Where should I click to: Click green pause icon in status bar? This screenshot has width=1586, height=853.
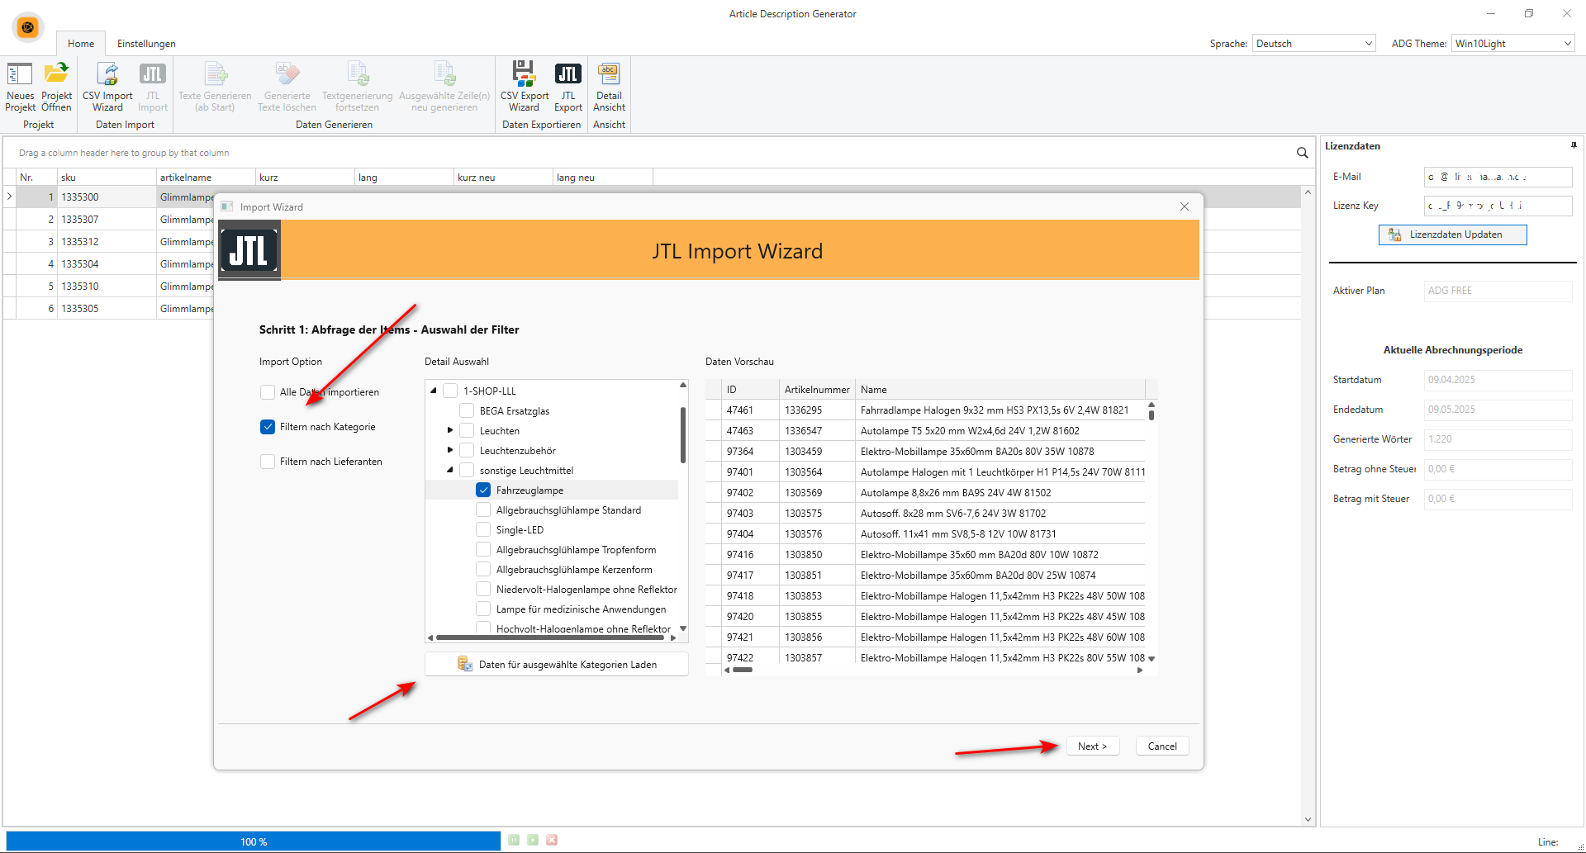point(514,840)
